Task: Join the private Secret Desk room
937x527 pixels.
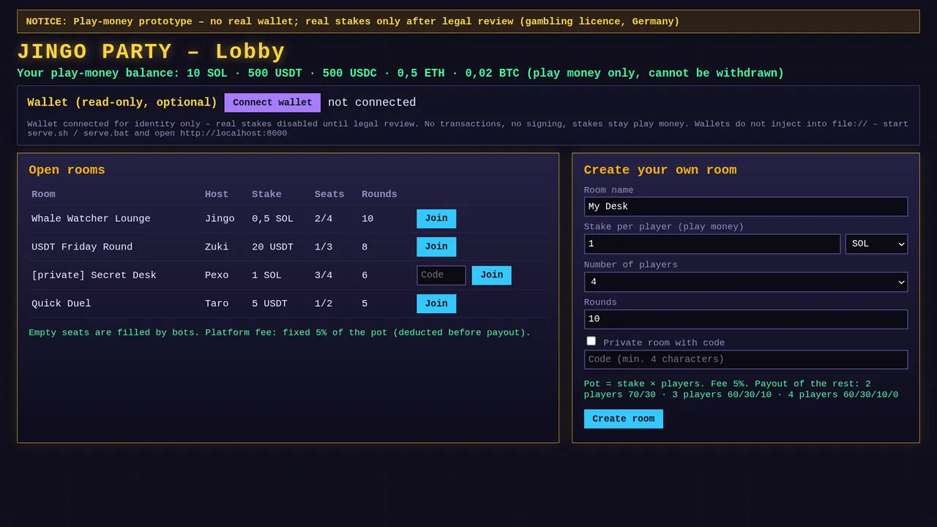Action: click(491, 275)
